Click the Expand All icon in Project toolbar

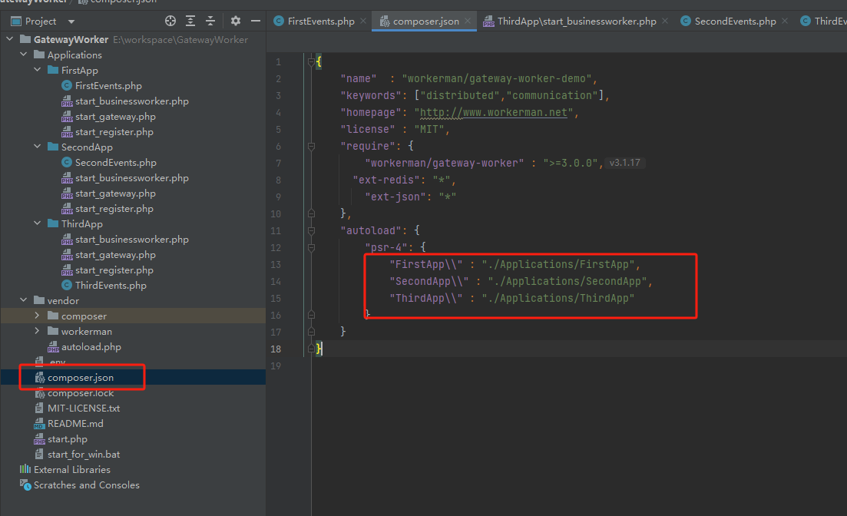tap(190, 21)
